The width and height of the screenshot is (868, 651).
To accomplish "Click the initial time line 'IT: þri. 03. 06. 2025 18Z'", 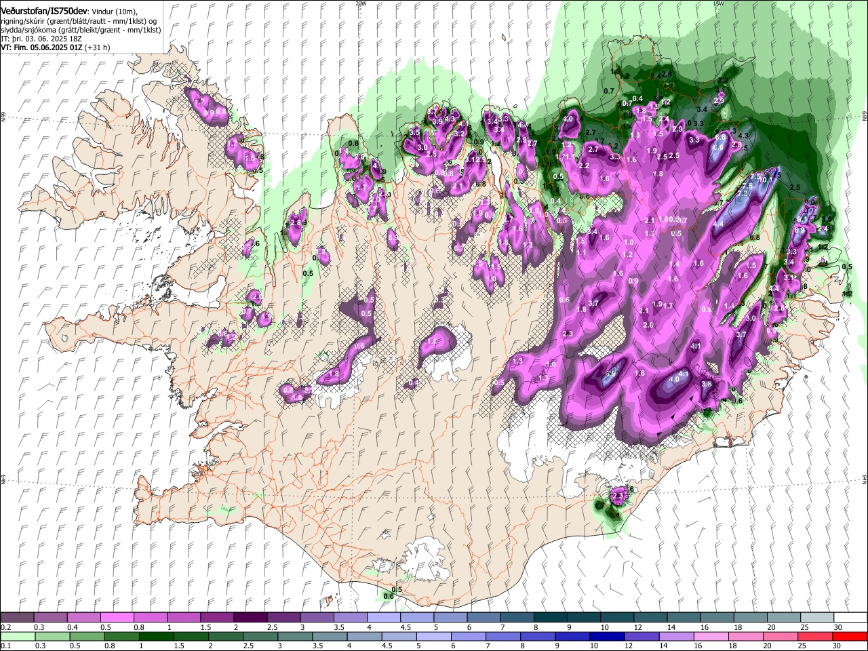I will [x=41, y=39].
